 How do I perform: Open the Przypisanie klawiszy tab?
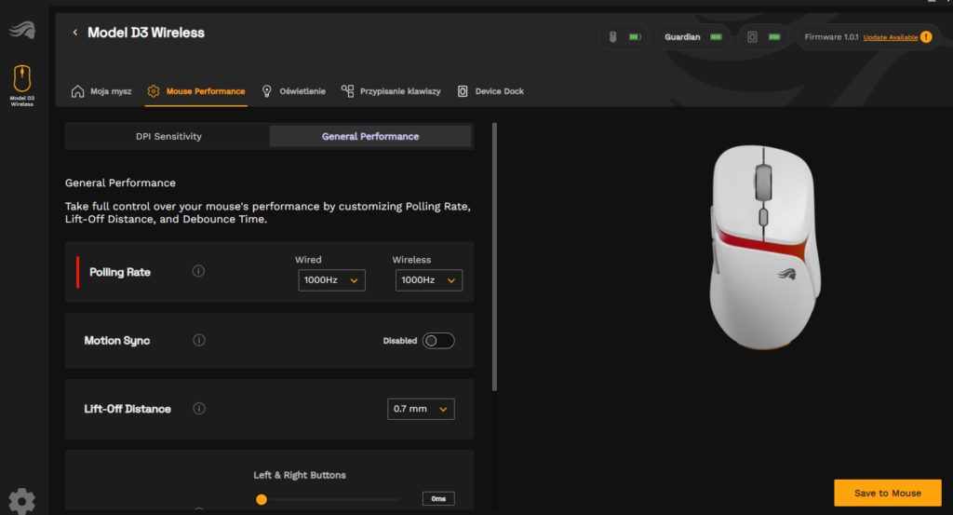(390, 91)
